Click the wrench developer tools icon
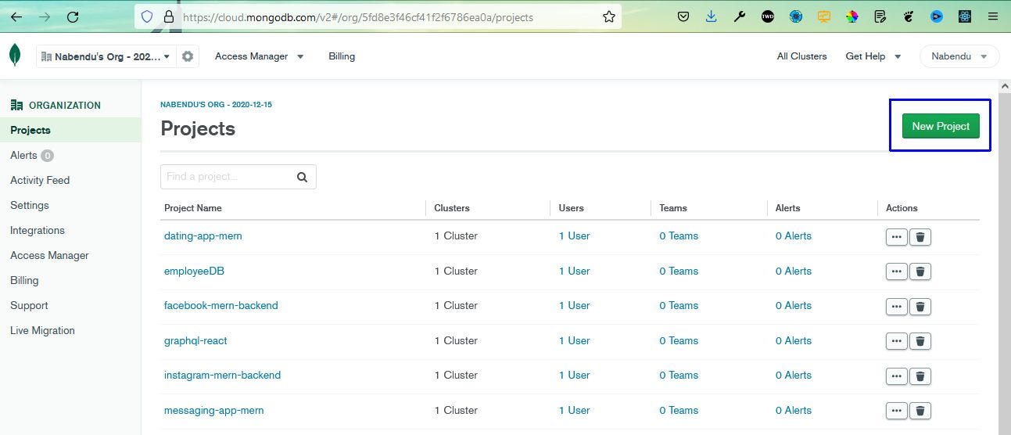This screenshot has height=435, width=1011. (740, 16)
